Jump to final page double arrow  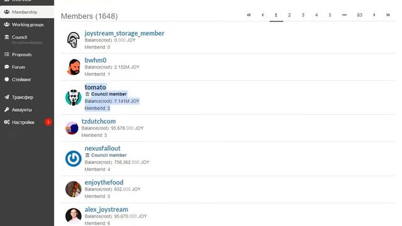[x=388, y=15]
